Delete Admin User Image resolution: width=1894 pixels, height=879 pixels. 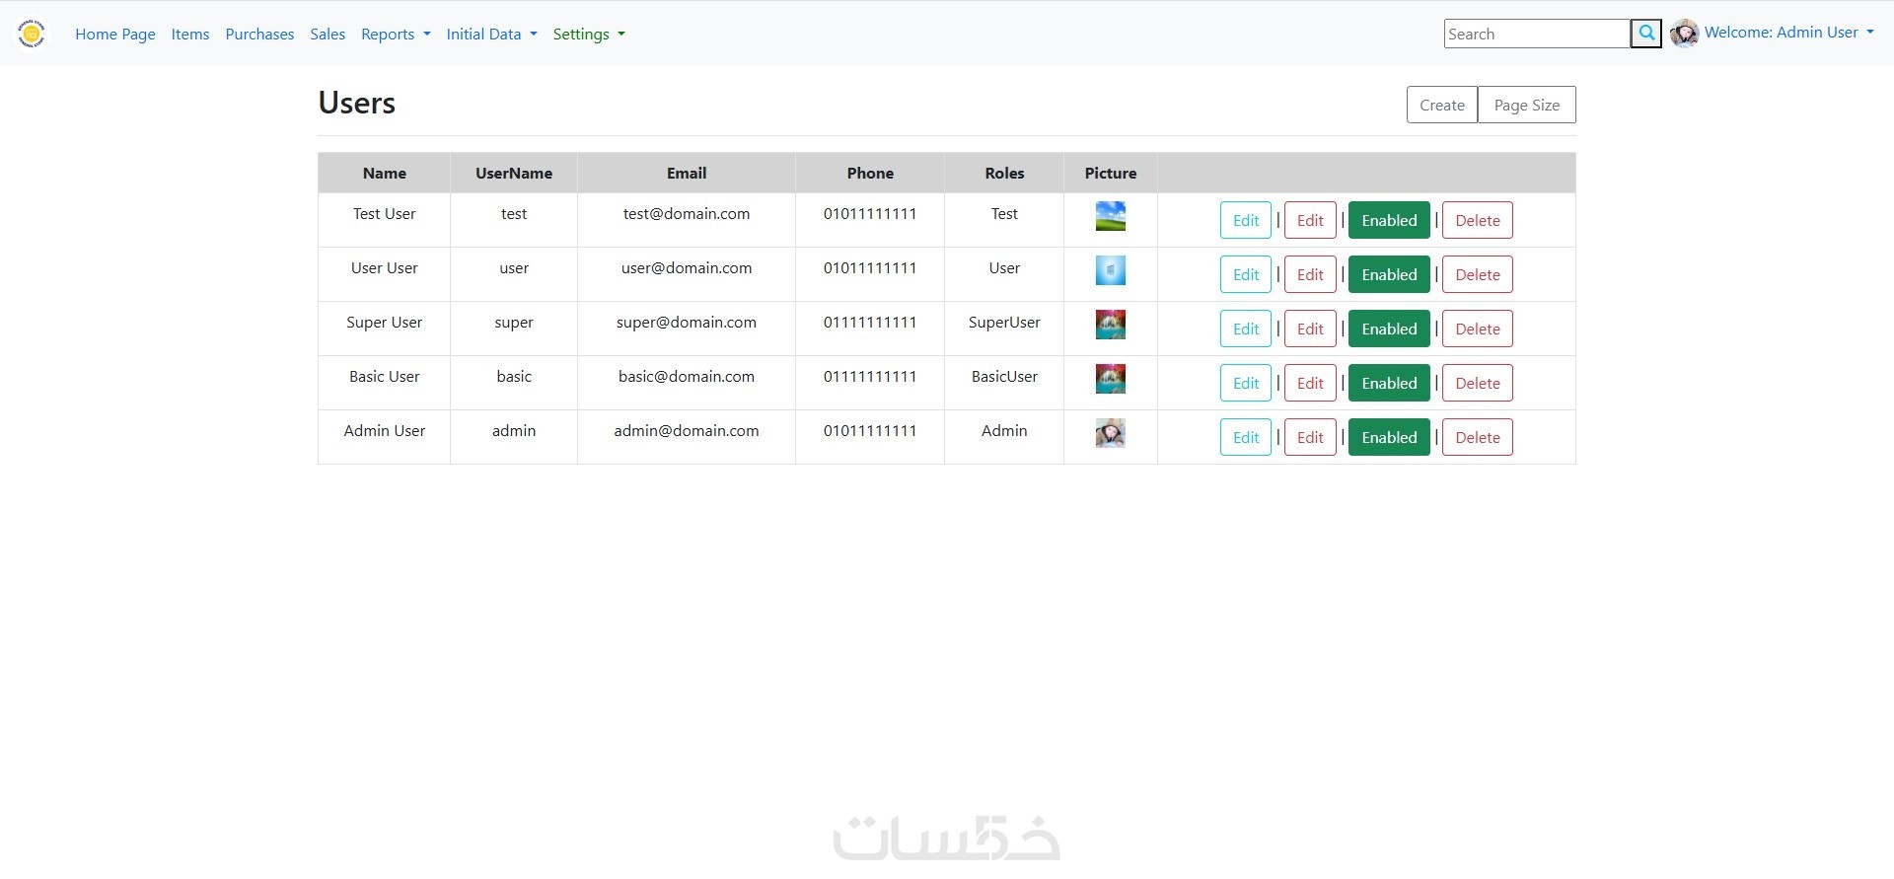click(1478, 437)
